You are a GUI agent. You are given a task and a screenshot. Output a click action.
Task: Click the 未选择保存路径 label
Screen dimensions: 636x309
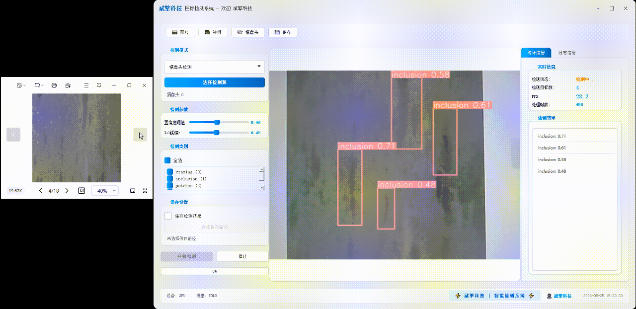pyautogui.click(x=181, y=238)
